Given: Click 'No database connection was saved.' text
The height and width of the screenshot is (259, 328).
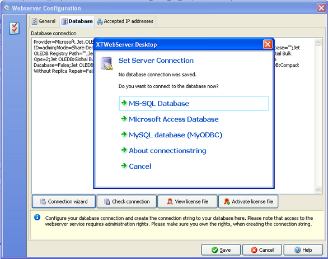Looking at the screenshot, I should click(157, 75).
